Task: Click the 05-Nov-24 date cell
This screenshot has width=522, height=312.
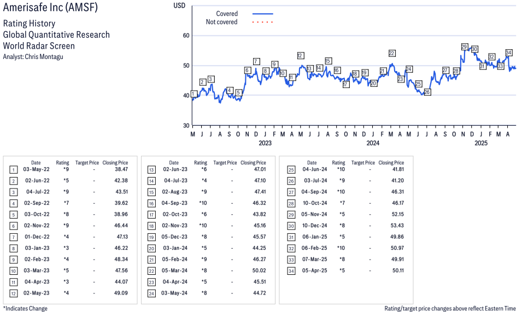Action: [314, 214]
